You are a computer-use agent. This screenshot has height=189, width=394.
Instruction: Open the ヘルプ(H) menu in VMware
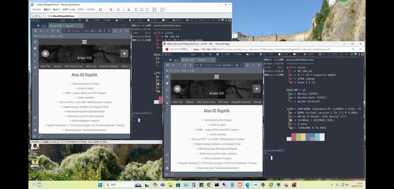coord(90,10)
